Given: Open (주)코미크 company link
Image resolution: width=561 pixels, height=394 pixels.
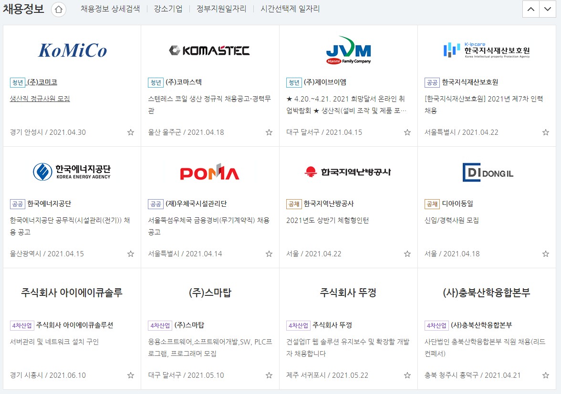Looking at the screenshot, I should tap(42, 82).
